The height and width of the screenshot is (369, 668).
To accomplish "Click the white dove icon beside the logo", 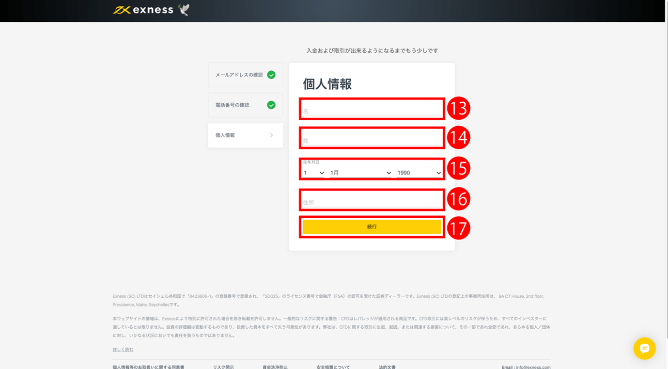I will (x=184, y=10).
